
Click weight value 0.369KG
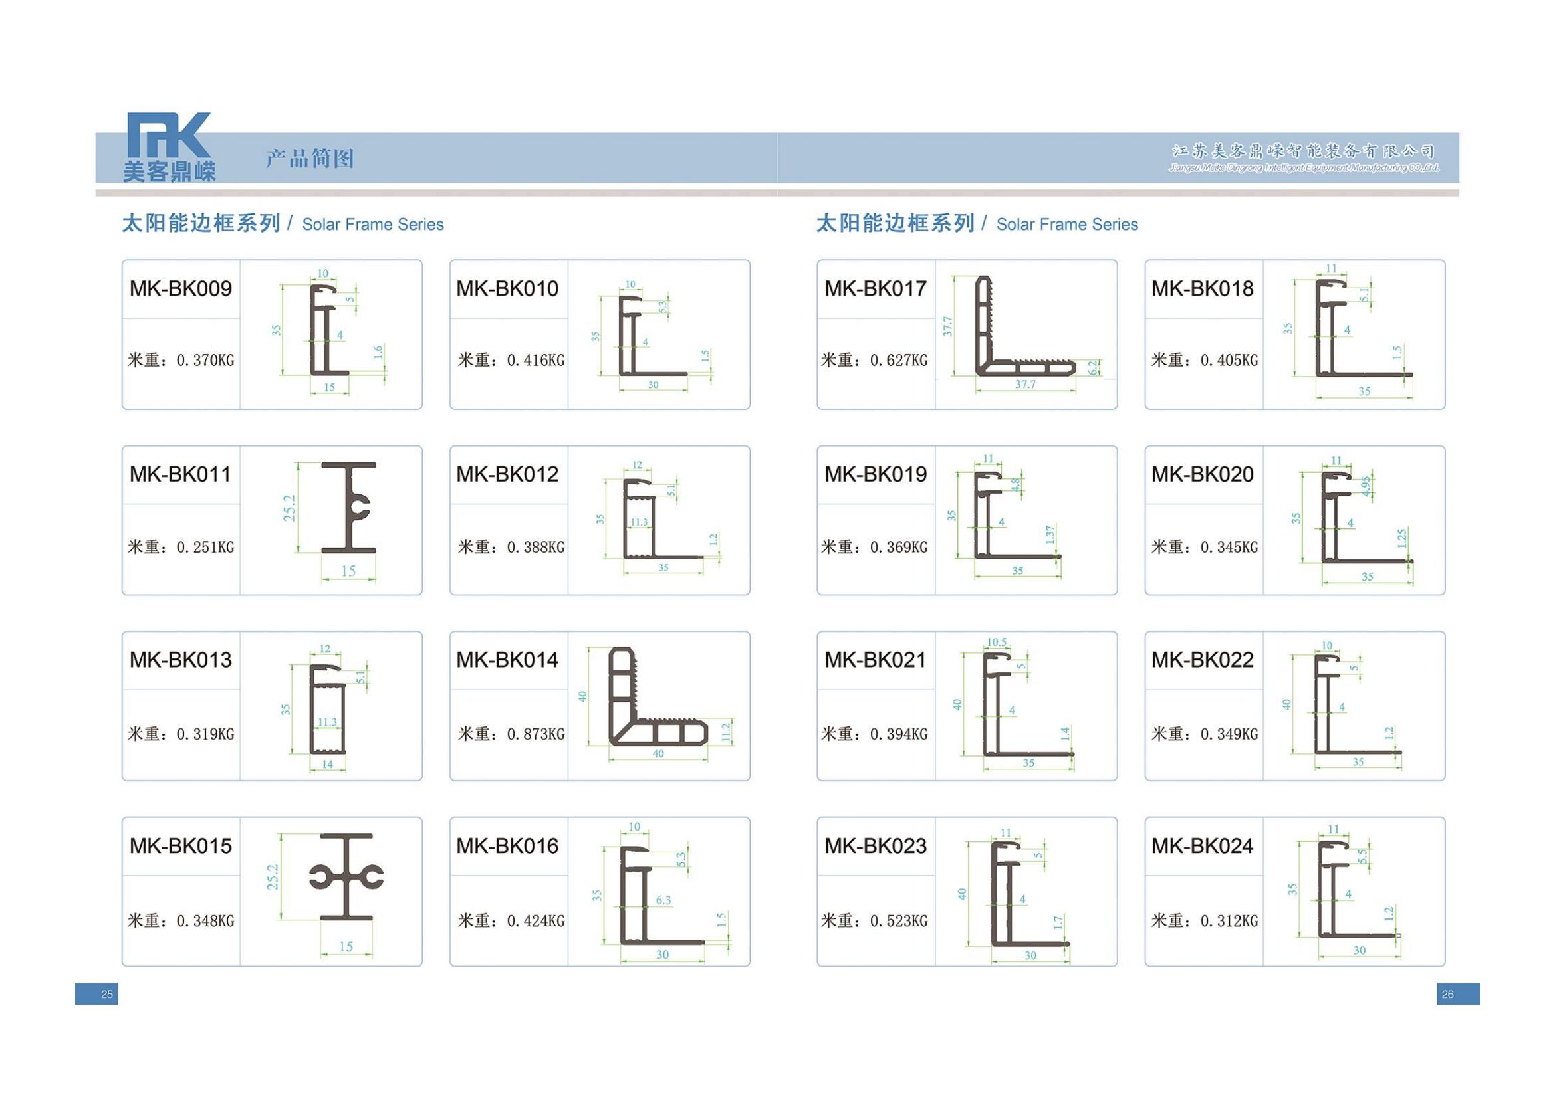click(899, 547)
